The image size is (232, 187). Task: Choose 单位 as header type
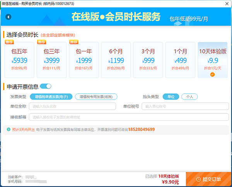click(171, 97)
